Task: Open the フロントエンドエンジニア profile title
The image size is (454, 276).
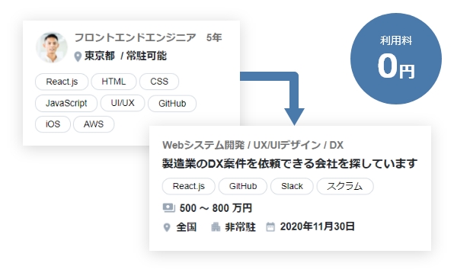Action: click(136, 37)
